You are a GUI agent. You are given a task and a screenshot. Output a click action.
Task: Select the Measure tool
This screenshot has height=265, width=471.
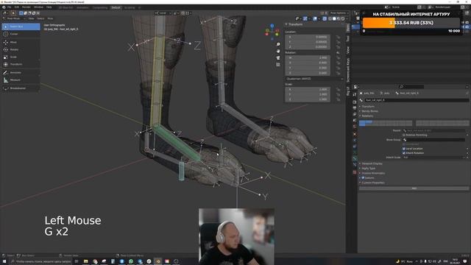click(x=21, y=80)
